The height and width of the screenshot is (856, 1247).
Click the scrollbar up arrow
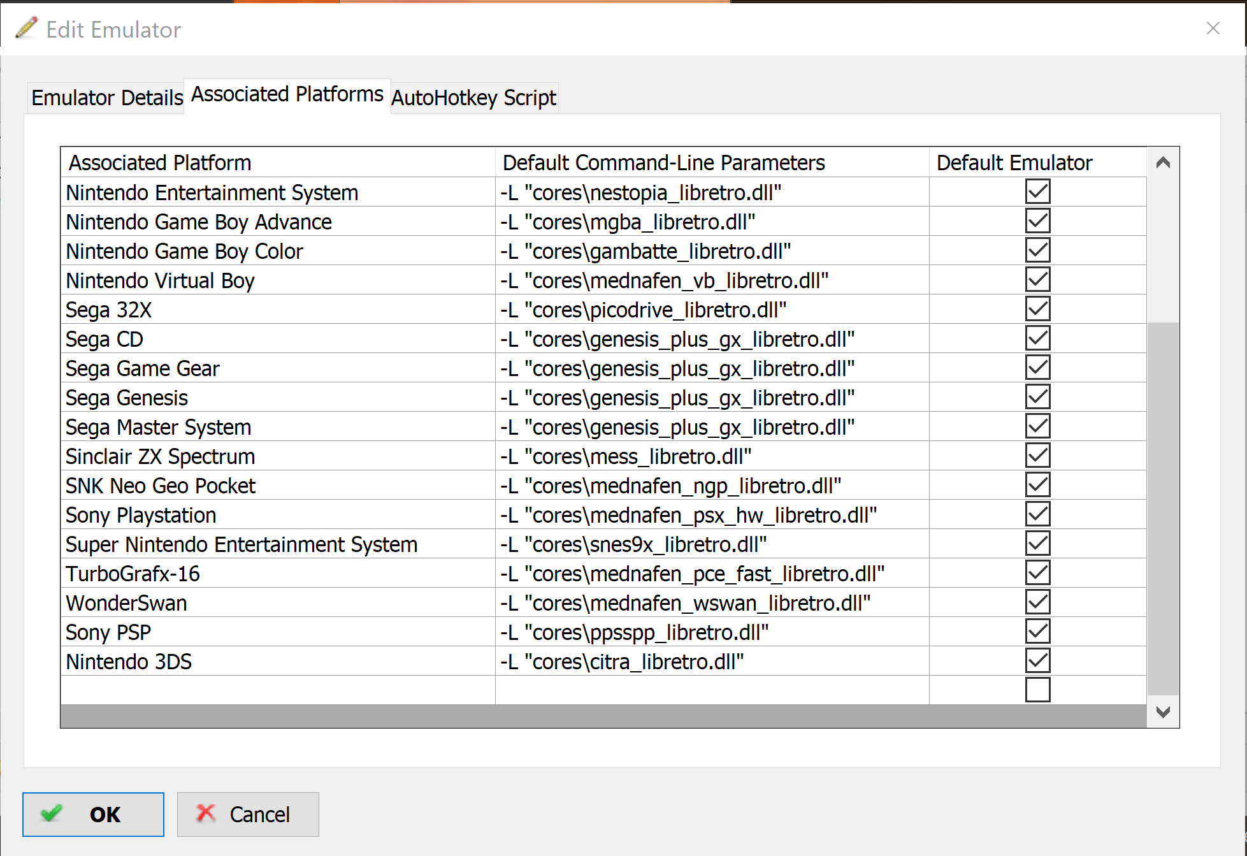pos(1163,163)
